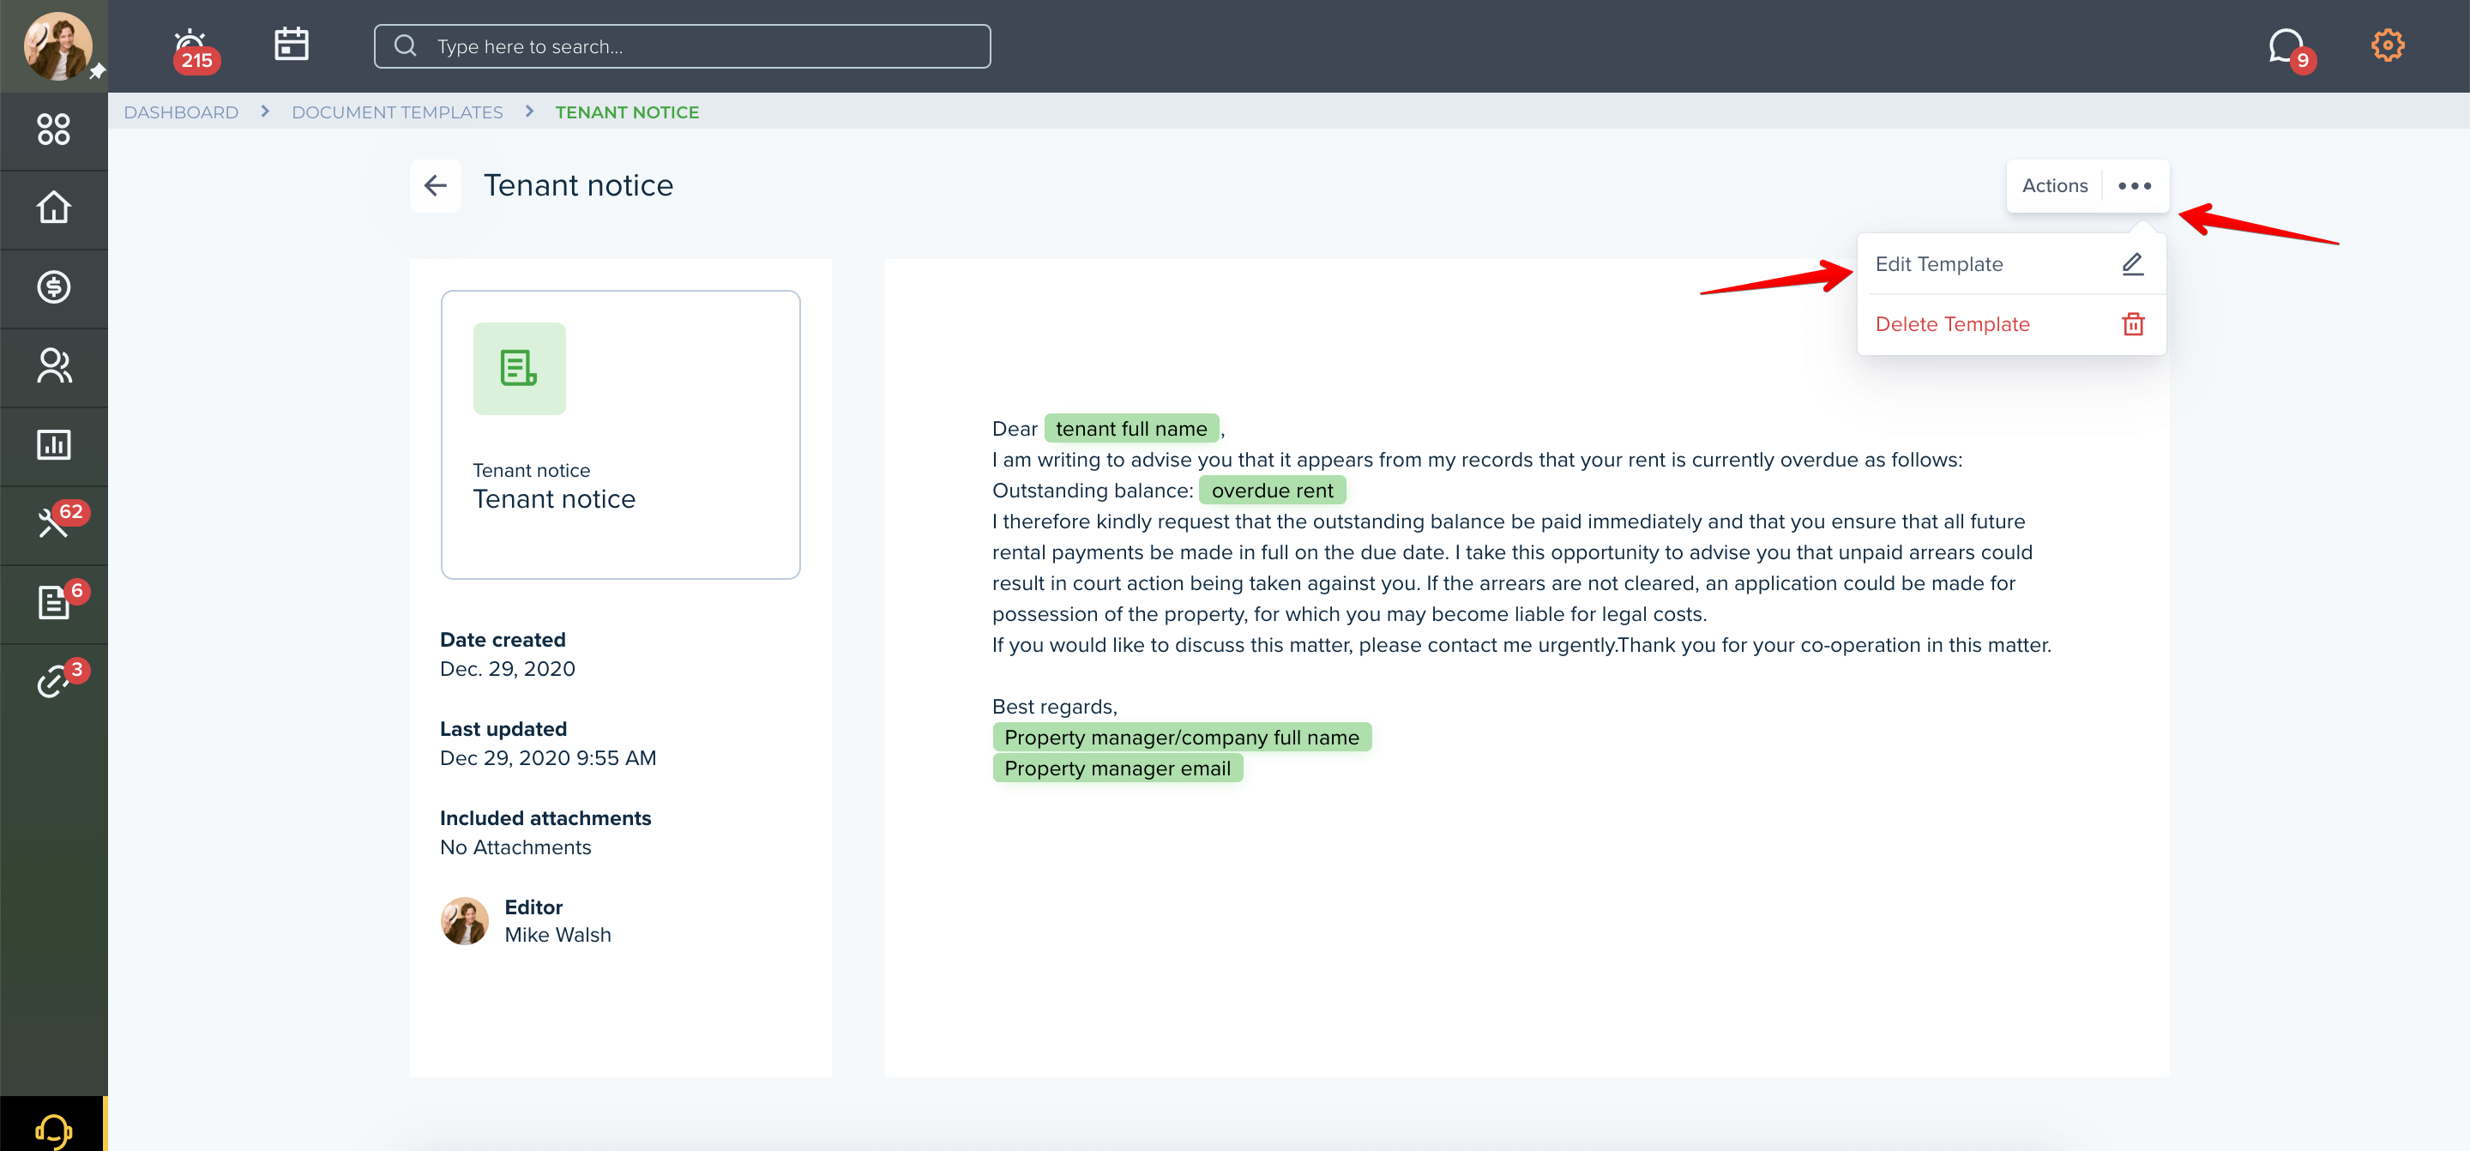This screenshot has height=1151, width=2470.
Task: Click the editor avatar of Mike Walsh
Action: [x=465, y=921]
